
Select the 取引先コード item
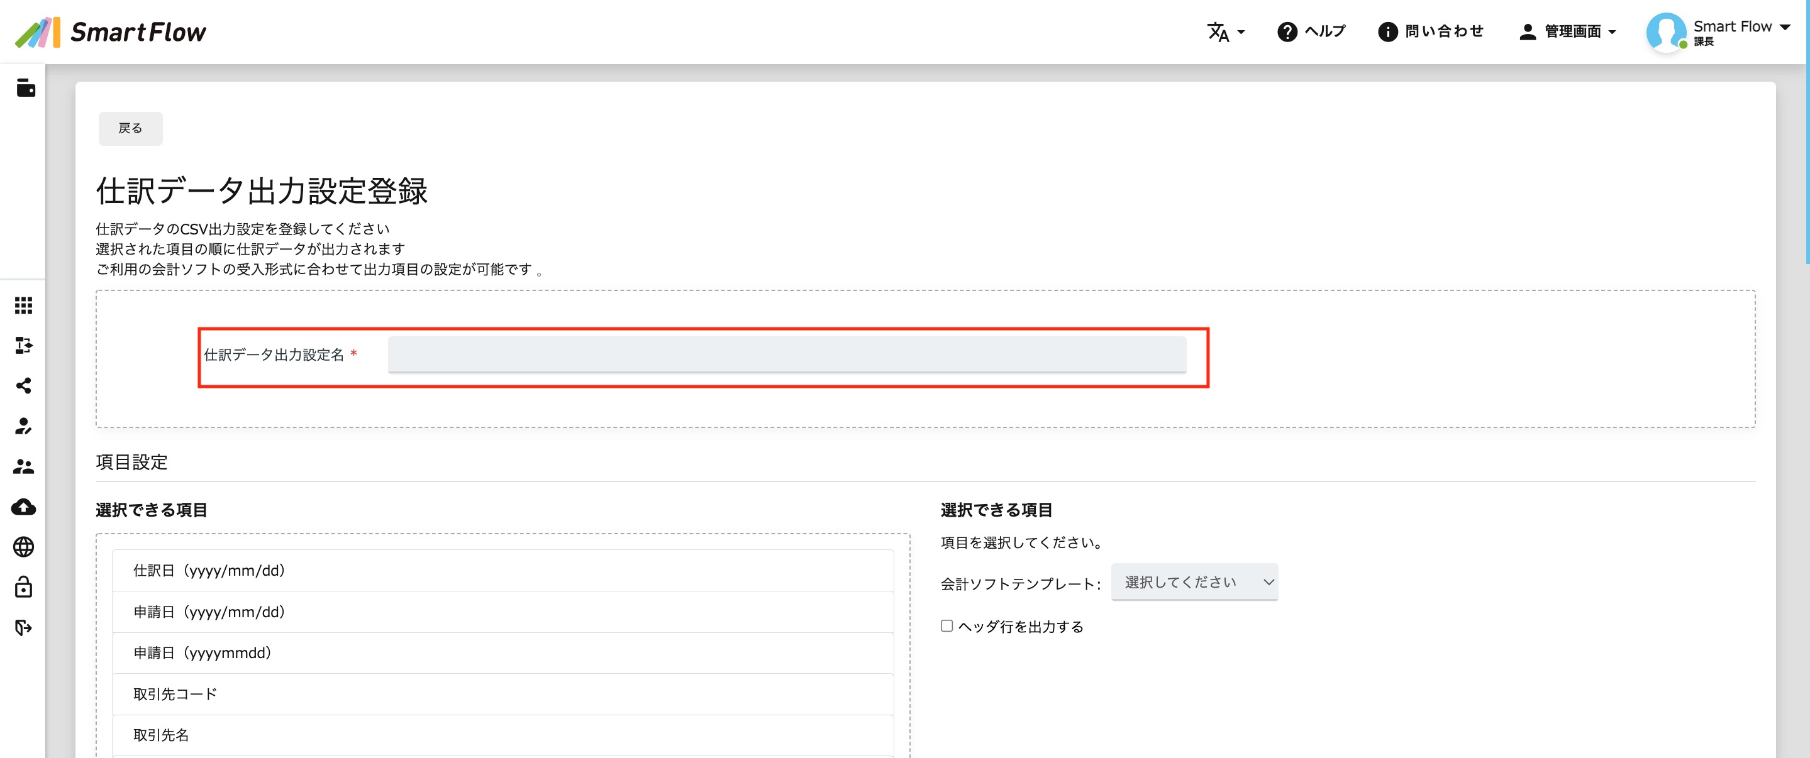click(x=502, y=694)
